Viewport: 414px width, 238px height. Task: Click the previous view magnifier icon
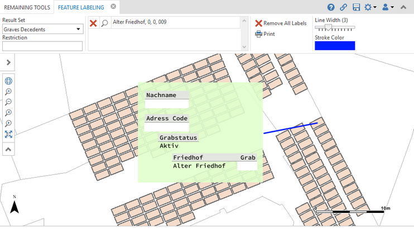point(8,113)
